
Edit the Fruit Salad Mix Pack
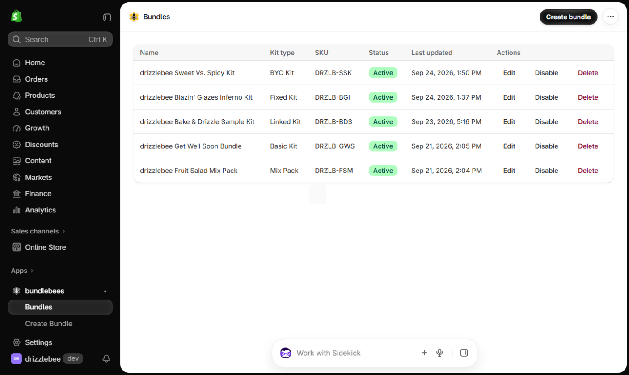tap(509, 171)
